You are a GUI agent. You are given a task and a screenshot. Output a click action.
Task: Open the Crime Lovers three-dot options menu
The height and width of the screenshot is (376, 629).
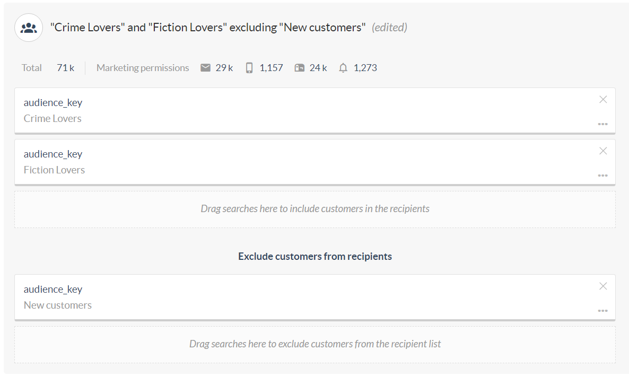(x=602, y=124)
